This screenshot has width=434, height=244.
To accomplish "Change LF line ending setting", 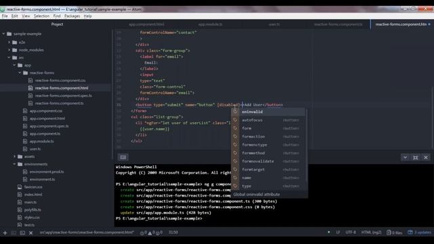I will (338, 232).
